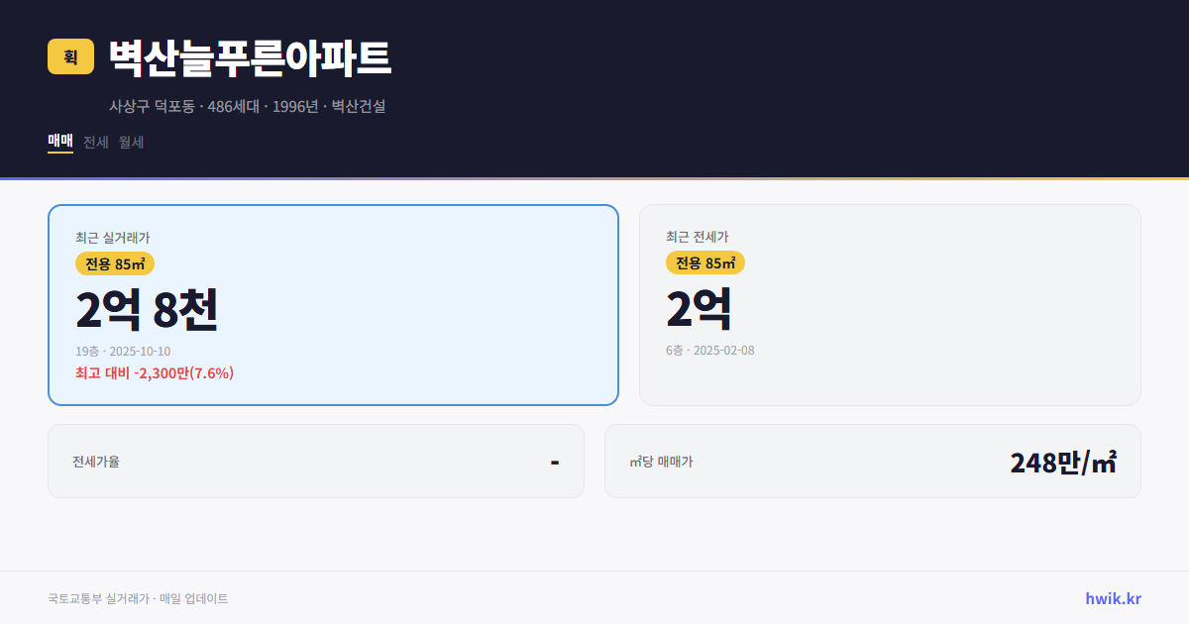Click the 2억 jeonse price value
This screenshot has width=1189, height=624.
(x=699, y=309)
